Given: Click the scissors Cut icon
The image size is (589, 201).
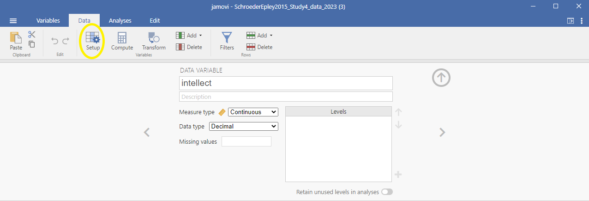Looking at the screenshot, I should 32,35.
